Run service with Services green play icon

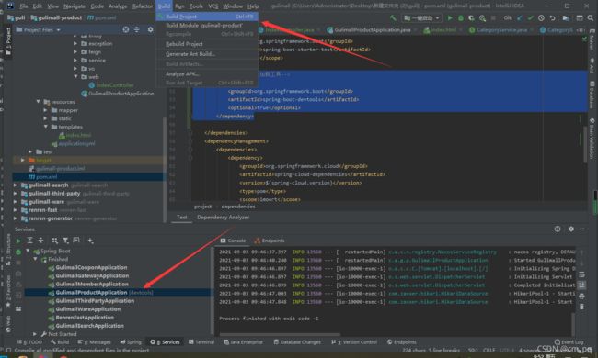[x=18, y=241]
